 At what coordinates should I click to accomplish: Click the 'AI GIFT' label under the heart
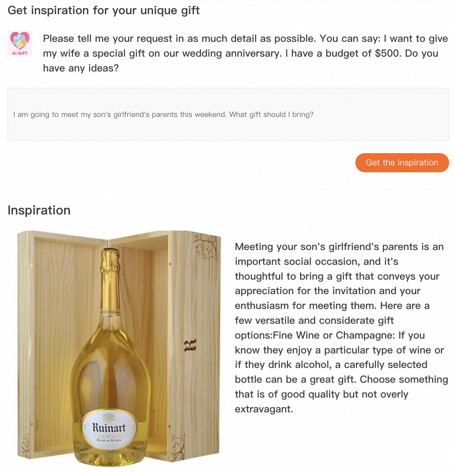point(20,53)
